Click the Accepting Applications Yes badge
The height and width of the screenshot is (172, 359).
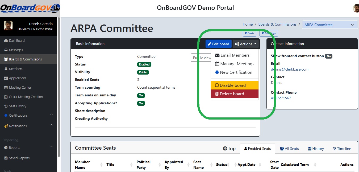141,103
